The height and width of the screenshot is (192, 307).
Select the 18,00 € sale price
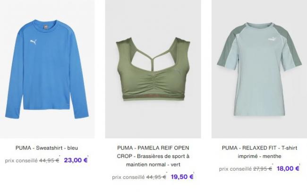[x=288, y=168]
